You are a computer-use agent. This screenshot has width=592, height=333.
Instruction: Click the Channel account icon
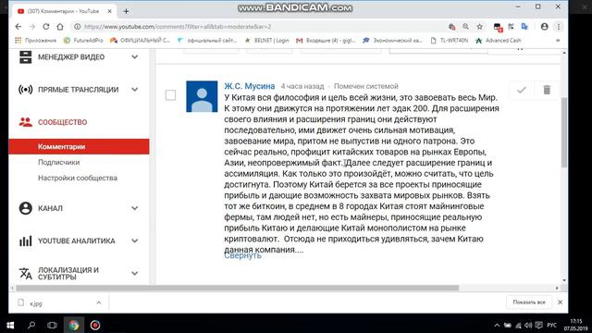[26, 208]
